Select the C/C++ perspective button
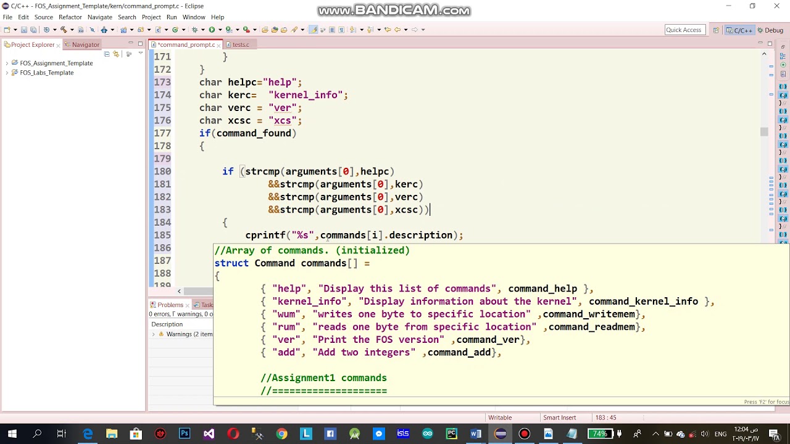The width and height of the screenshot is (790, 444). click(739, 30)
